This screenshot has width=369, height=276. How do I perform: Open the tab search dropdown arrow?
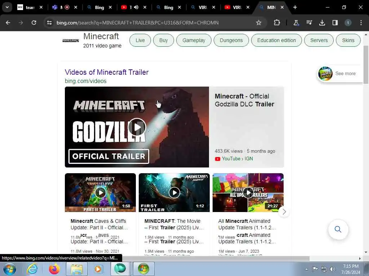point(7,7)
